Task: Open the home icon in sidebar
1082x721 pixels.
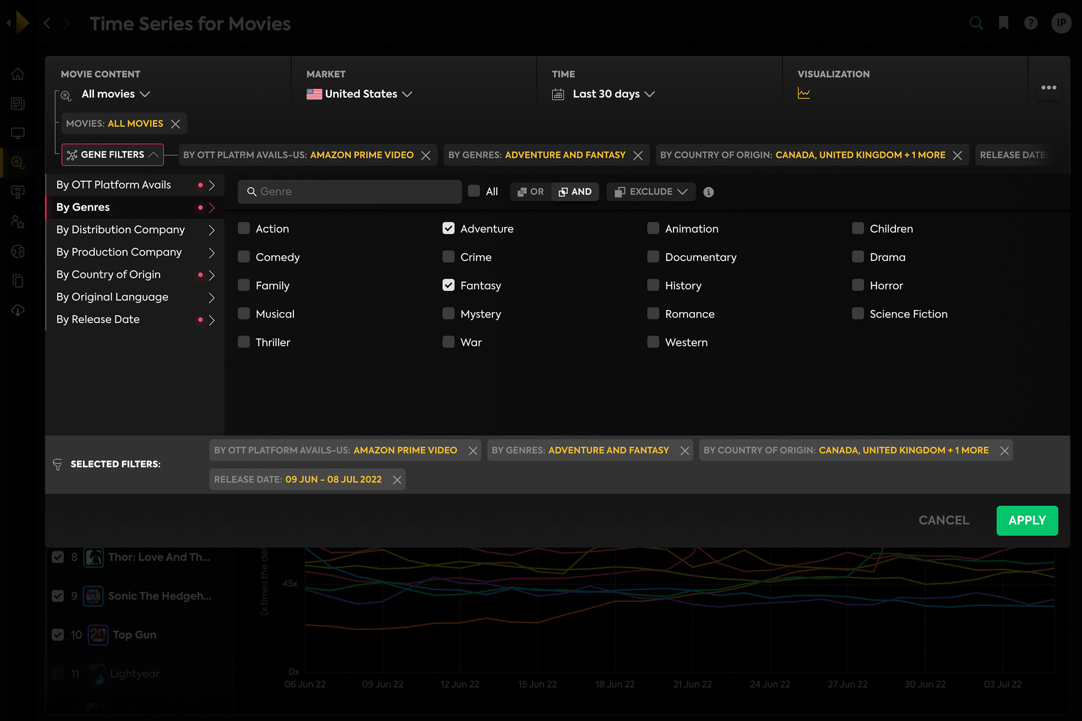Action: tap(18, 74)
